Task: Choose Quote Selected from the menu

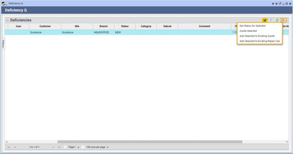Action: (248, 31)
